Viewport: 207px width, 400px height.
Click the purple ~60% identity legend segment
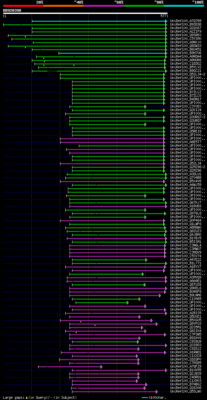click(103, 6)
